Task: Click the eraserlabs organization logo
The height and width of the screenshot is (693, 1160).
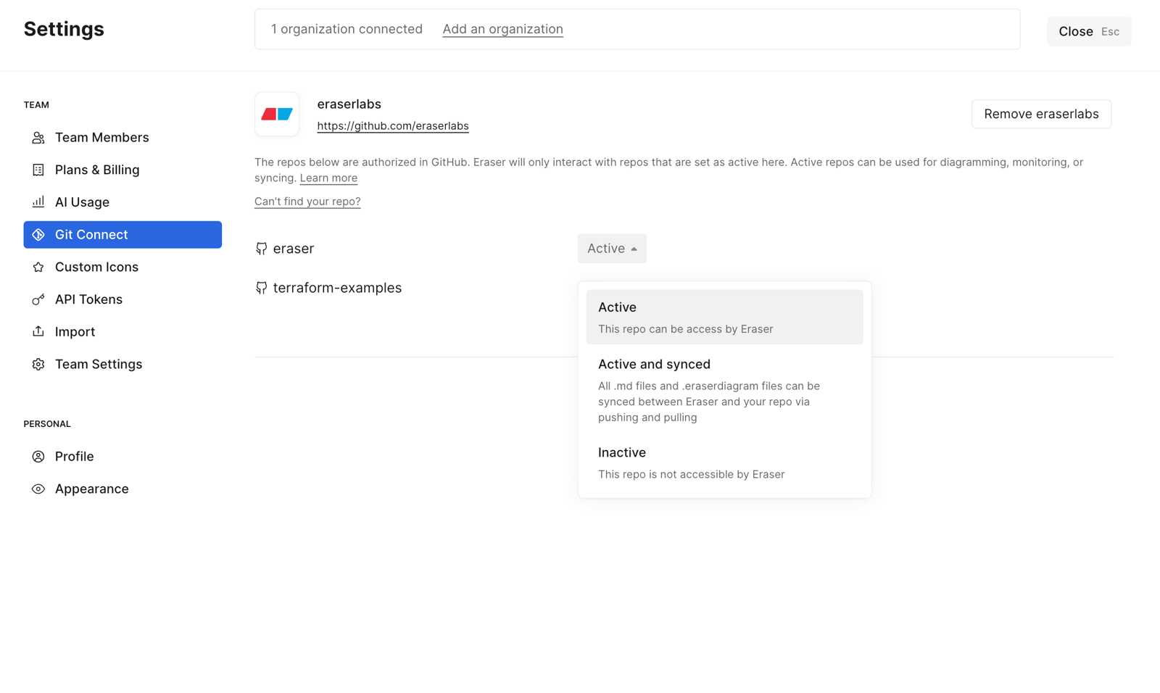Action: click(x=277, y=114)
